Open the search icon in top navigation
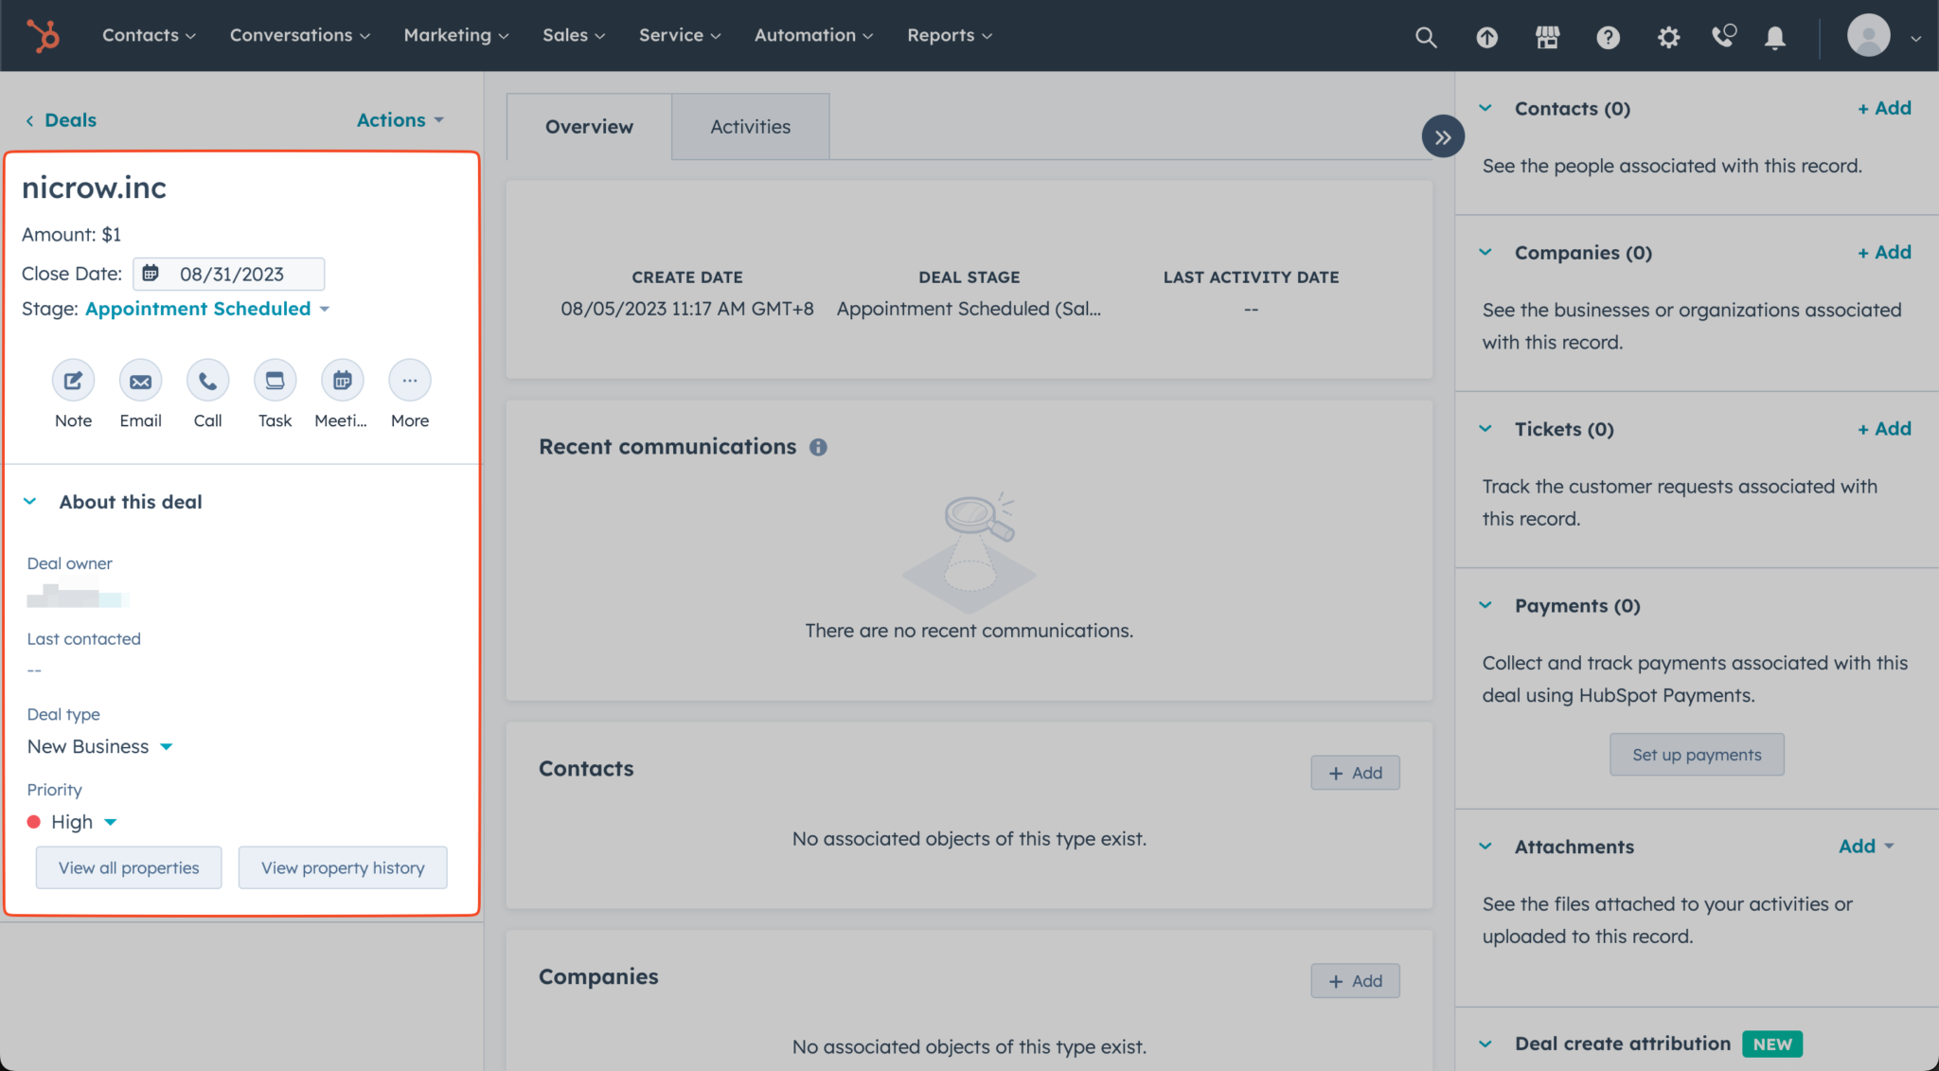 point(1426,37)
